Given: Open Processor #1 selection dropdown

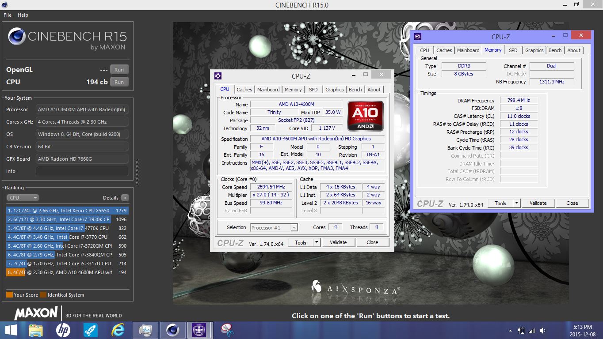Looking at the screenshot, I should [274, 228].
